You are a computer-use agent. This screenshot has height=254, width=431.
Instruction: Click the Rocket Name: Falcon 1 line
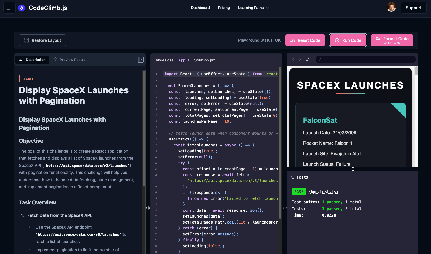[327, 143]
